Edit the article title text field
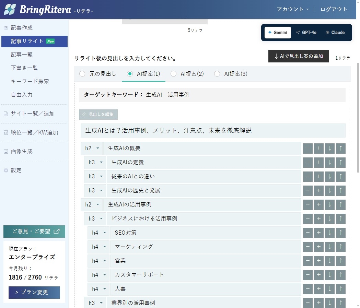The image size is (360, 308). [x=213, y=131]
